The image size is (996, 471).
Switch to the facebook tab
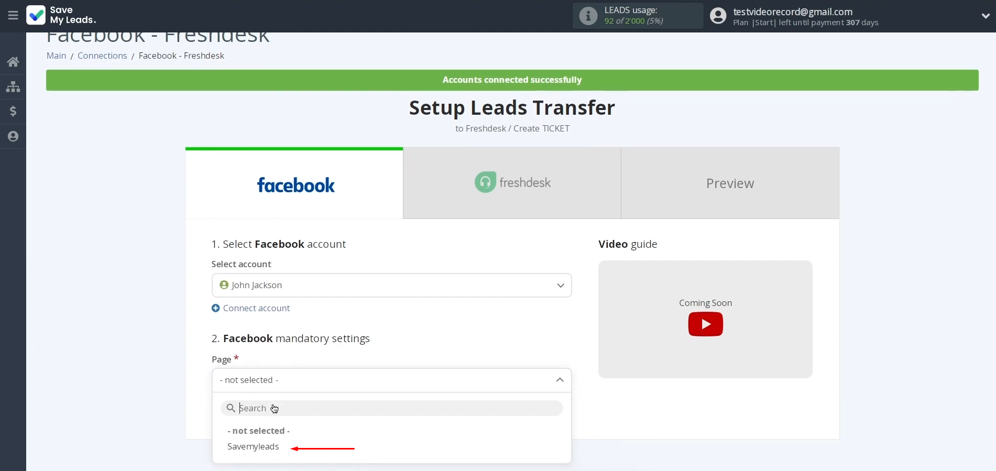click(x=294, y=183)
